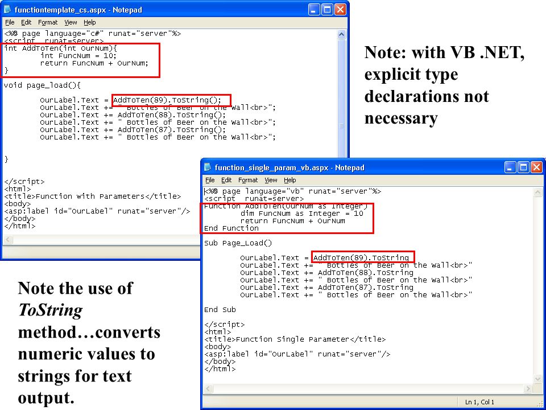Click '<title>Function Single Parameter</title>' line
The width and height of the screenshot is (546, 410).
tap(295, 339)
